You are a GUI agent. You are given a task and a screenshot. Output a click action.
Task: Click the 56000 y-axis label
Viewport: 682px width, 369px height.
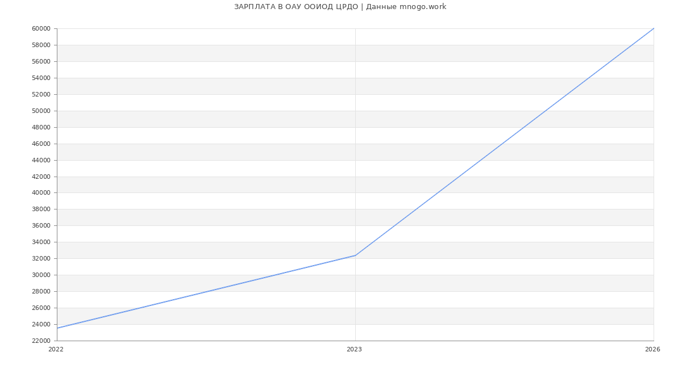coord(41,61)
